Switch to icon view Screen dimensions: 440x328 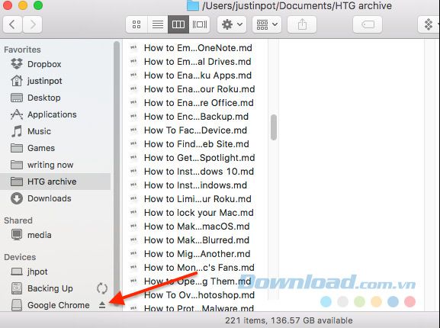click(x=136, y=24)
